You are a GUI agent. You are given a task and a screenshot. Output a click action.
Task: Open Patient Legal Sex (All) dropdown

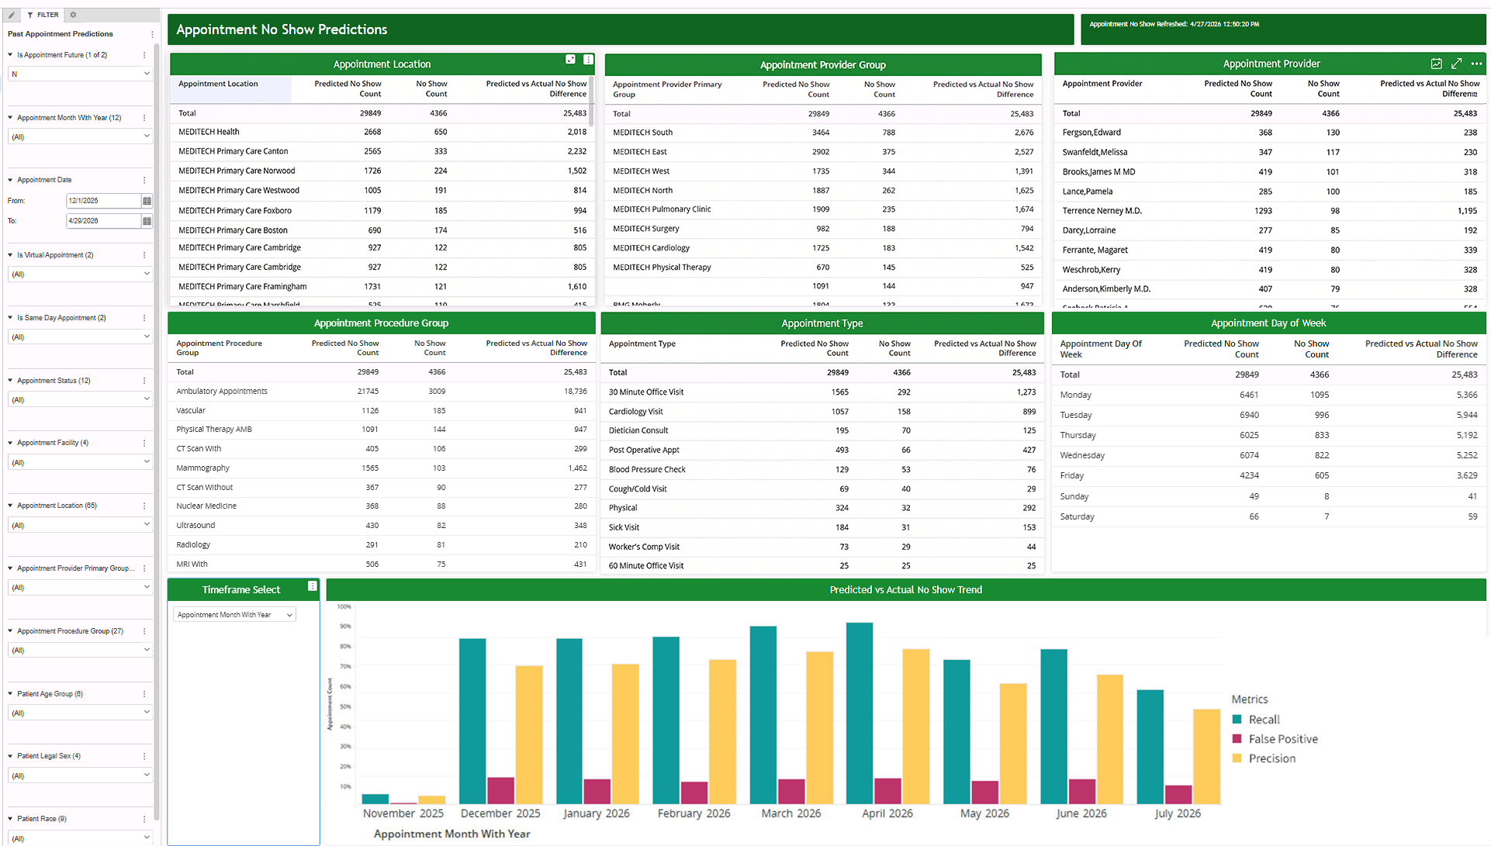tap(80, 775)
